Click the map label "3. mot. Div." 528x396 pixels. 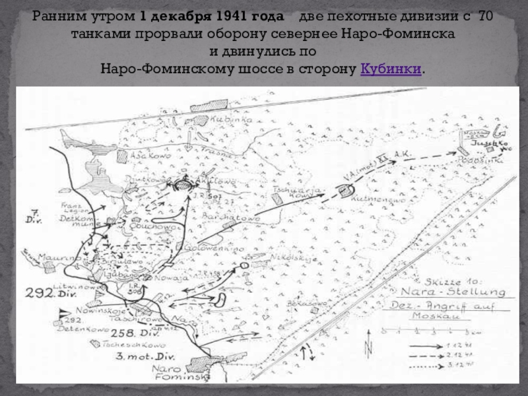[145, 356]
